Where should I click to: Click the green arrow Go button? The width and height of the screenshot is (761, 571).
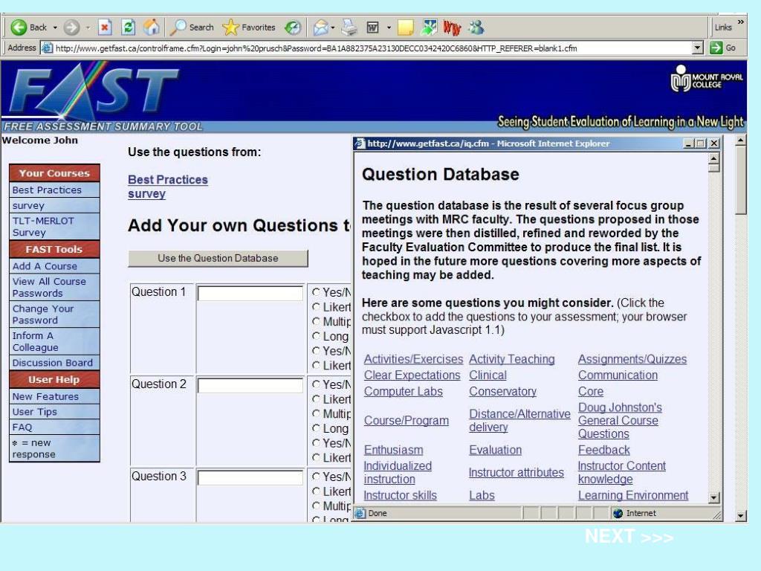(x=716, y=48)
